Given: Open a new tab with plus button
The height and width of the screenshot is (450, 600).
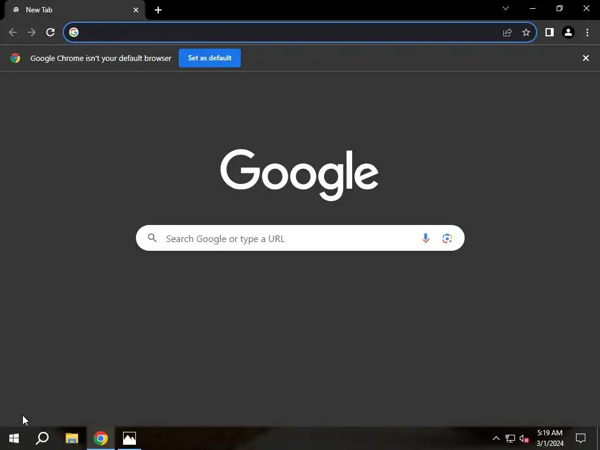Looking at the screenshot, I should tap(158, 10).
